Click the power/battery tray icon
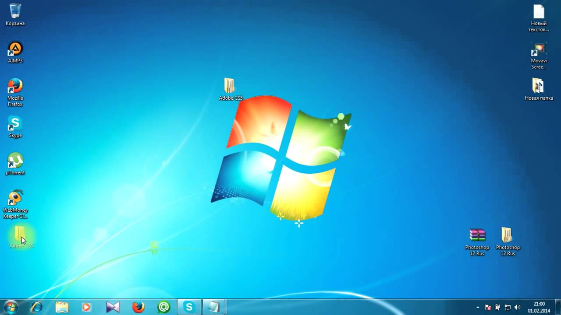Image resolution: width=561 pixels, height=315 pixels. pyautogui.click(x=497, y=308)
